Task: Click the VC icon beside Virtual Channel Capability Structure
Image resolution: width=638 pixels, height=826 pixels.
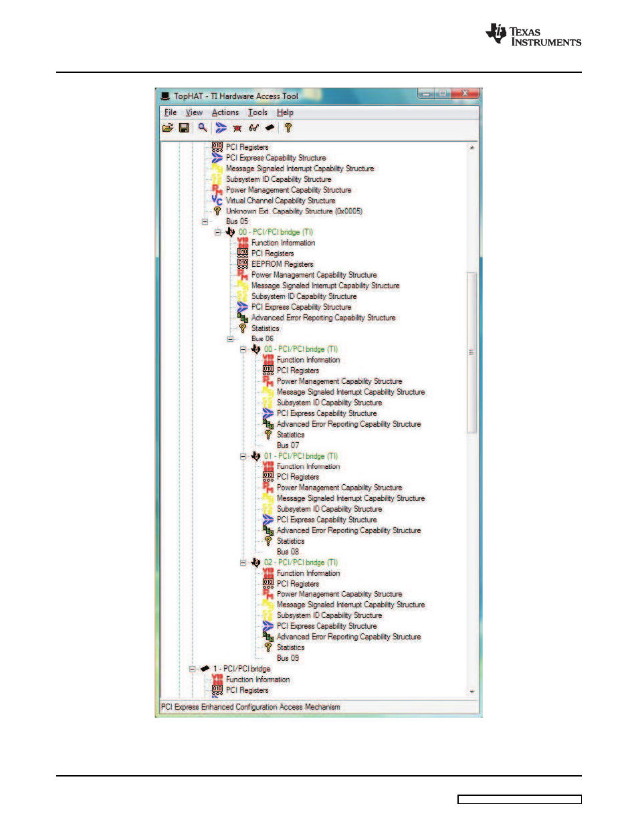Action: (x=217, y=201)
